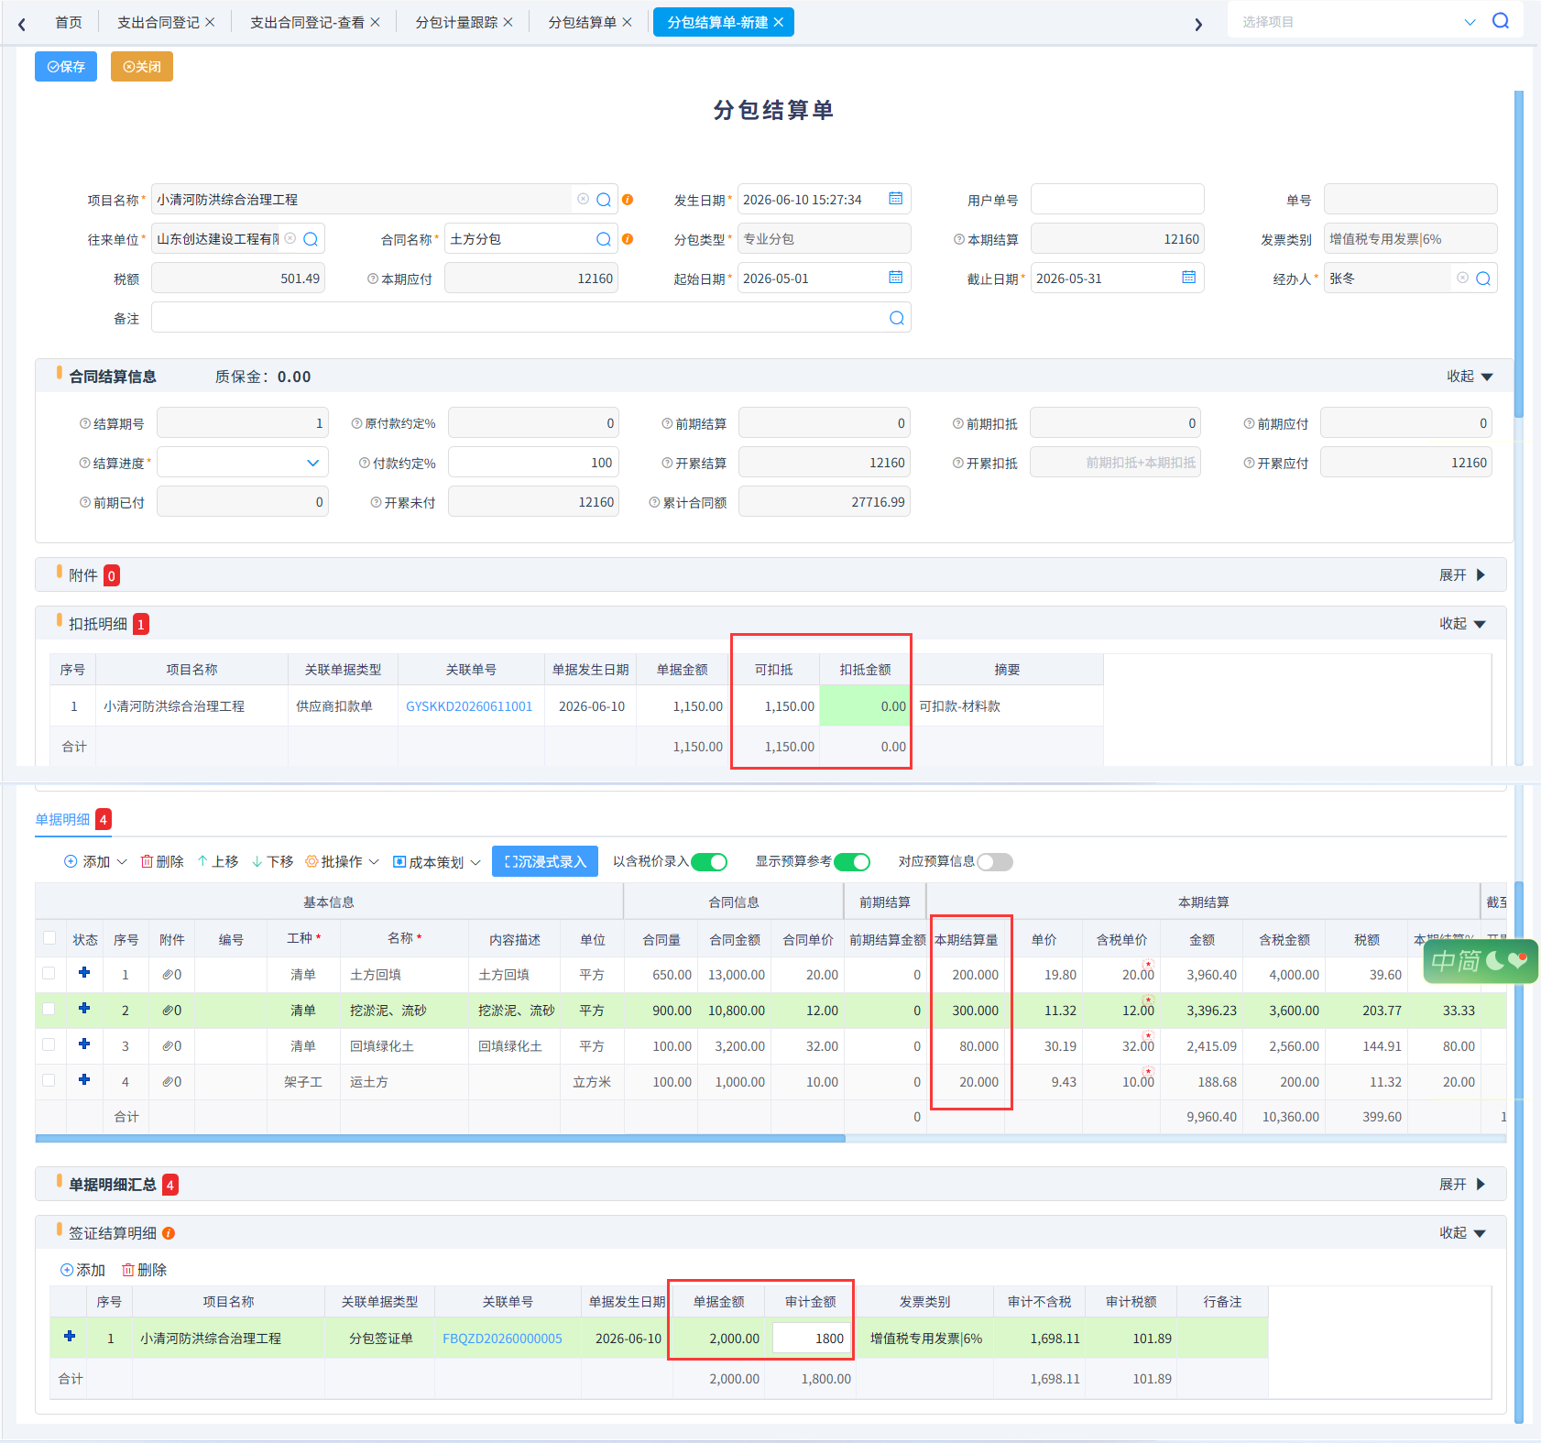The height and width of the screenshot is (1443, 1541).
Task: Open lookup for 项目名称 field
Action: [604, 200]
